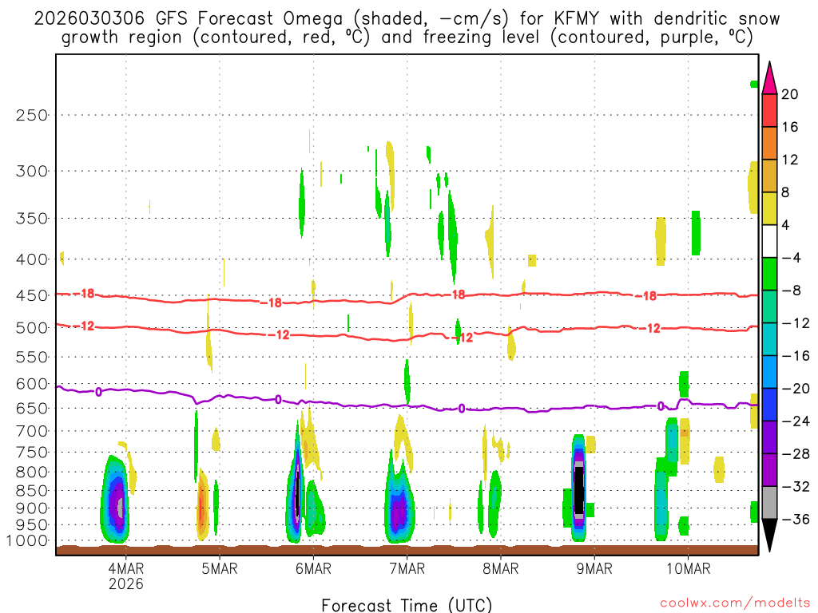Click the 1000 pressure level label

point(32,541)
